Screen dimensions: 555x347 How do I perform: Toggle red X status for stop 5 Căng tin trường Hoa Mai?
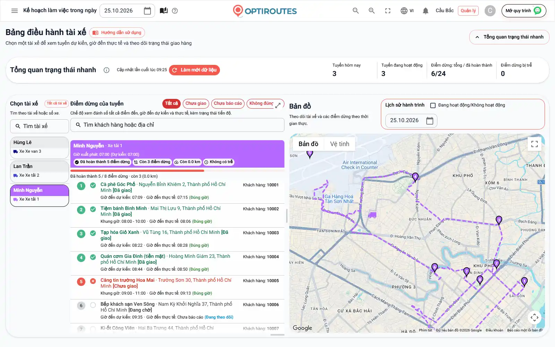[x=93, y=281]
